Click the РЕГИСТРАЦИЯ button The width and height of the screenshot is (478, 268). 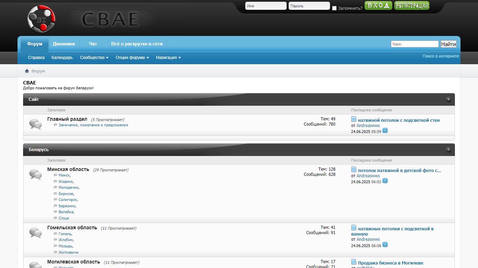[412, 5]
